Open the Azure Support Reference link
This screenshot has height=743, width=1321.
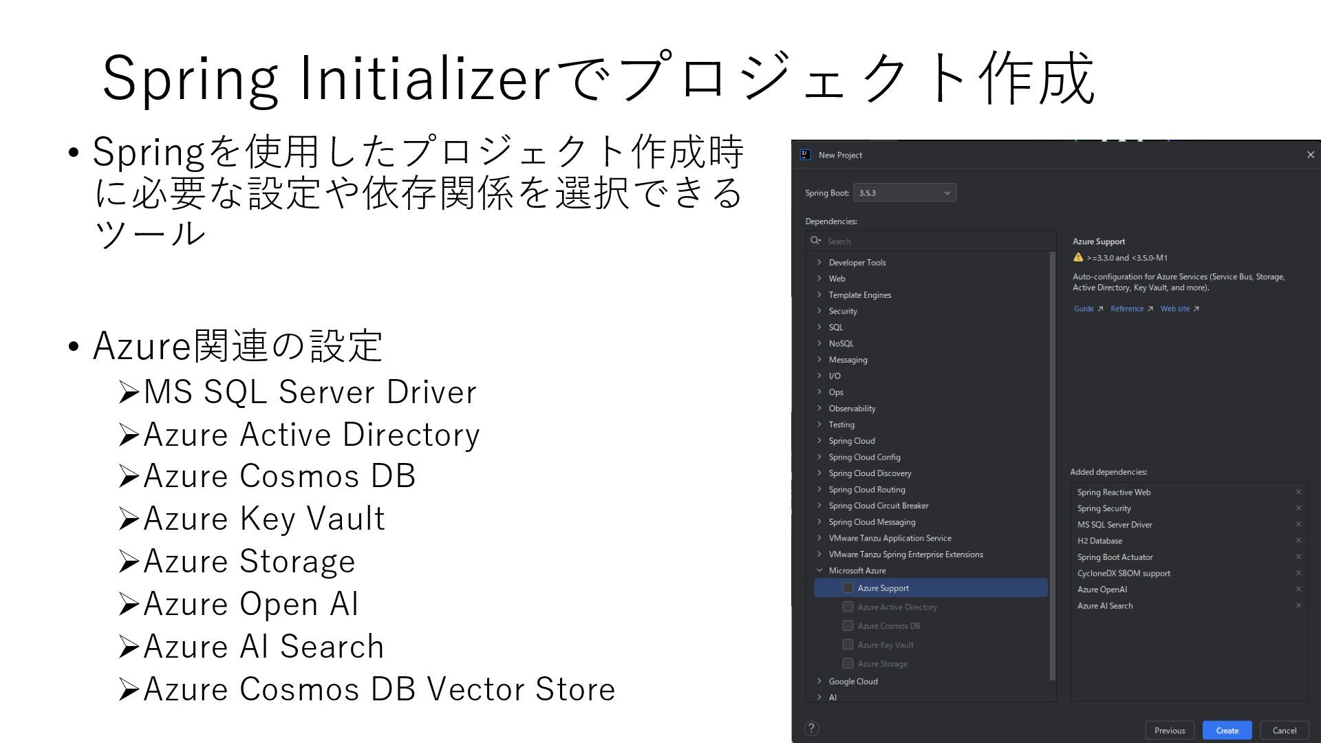coord(1132,309)
